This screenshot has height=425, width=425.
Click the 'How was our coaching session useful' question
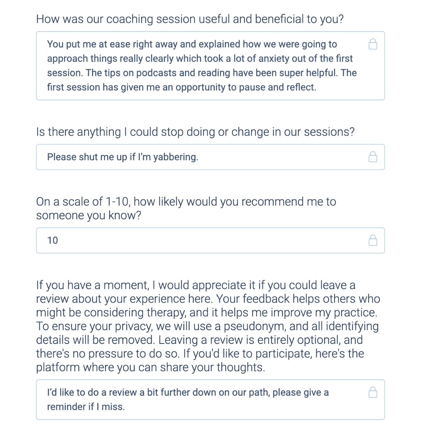(x=190, y=19)
